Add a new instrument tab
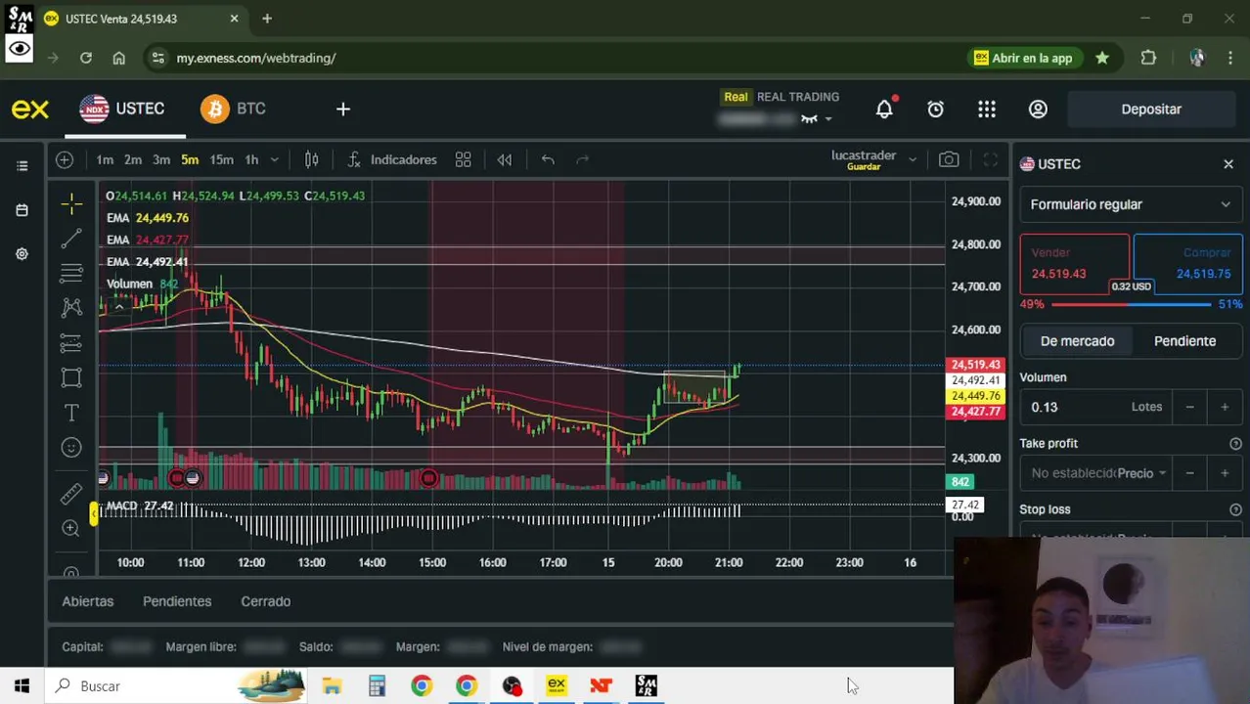The height and width of the screenshot is (704, 1250). click(343, 109)
